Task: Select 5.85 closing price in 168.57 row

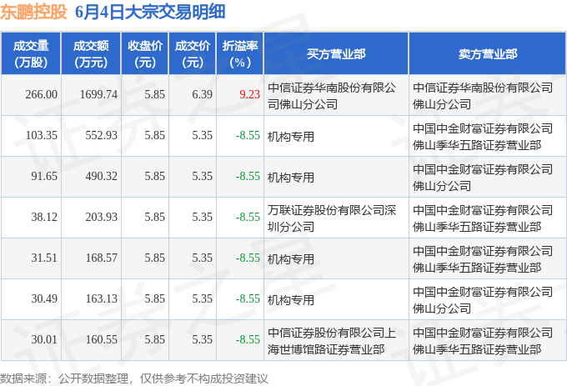Action: (155, 258)
